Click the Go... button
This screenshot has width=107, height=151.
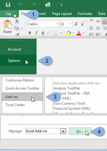tap(80, 131)
